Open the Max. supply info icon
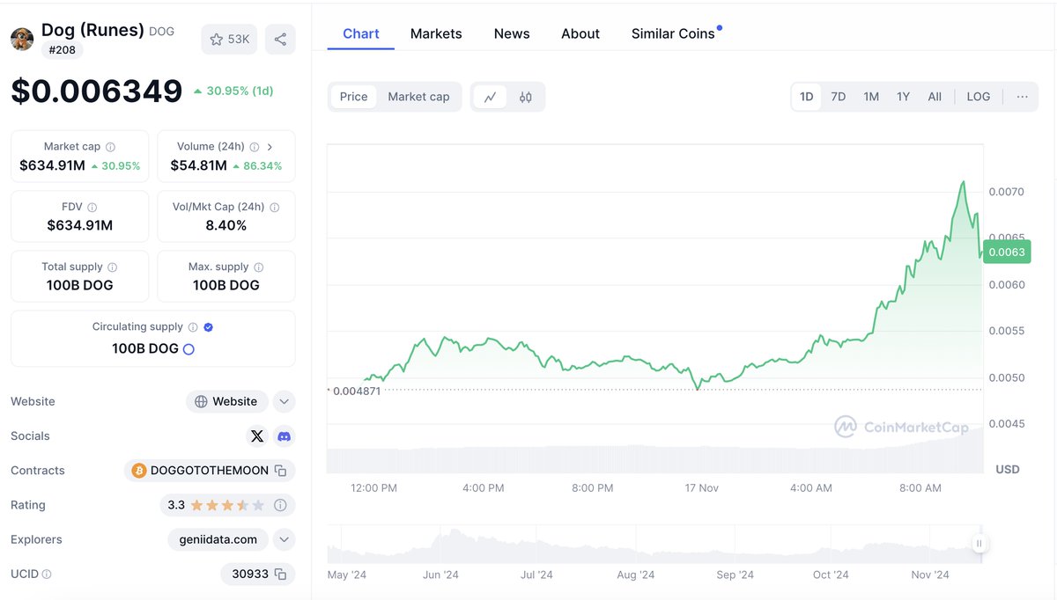 tap(259, 267)
